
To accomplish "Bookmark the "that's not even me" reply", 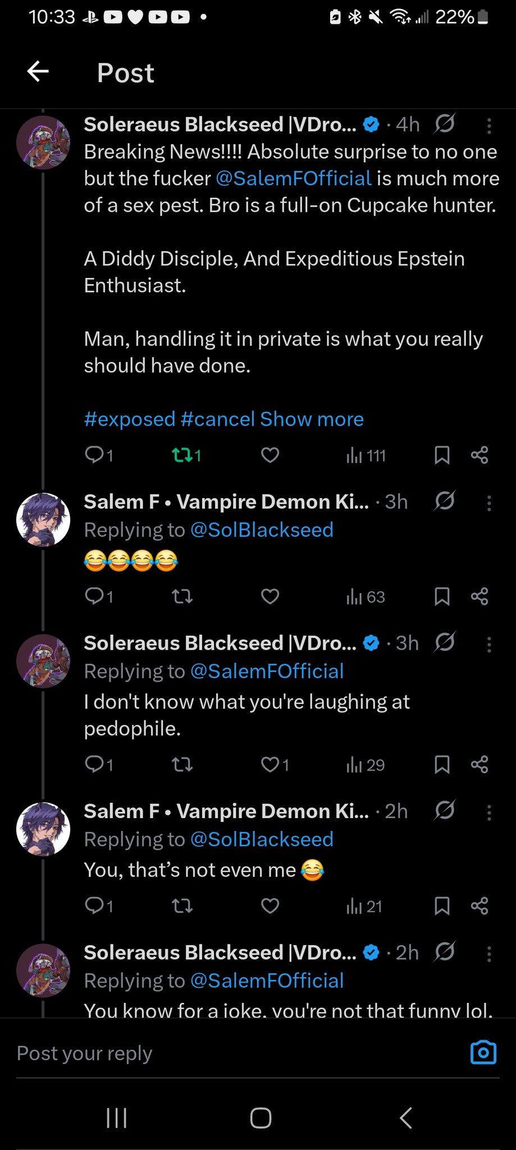I will (442, 906).
